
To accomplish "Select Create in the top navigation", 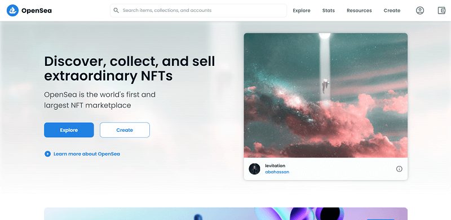I will coord(392,11).
